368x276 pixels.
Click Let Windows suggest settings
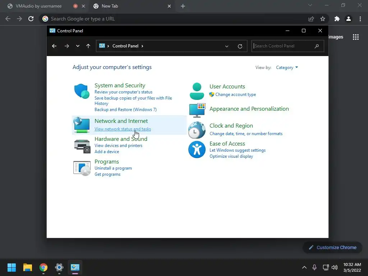click(x=238, y=150)
